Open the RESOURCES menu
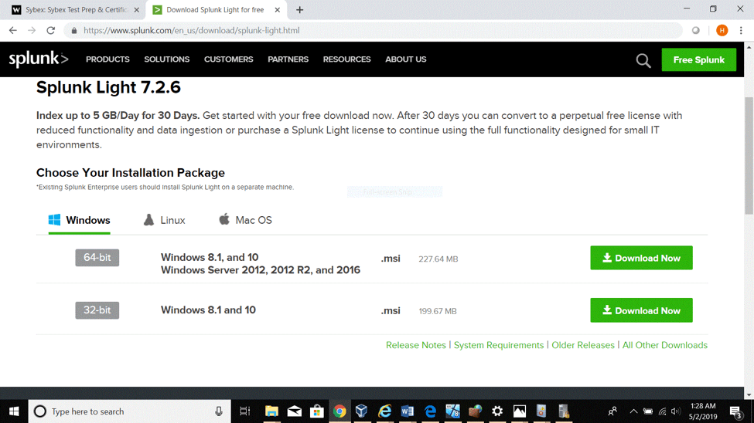 coord(346,59)
